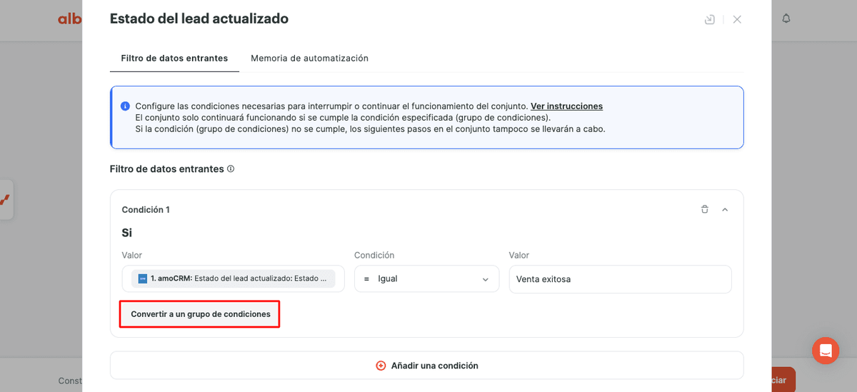Close the Estado del lead actualizado dialog

point(737,19)
